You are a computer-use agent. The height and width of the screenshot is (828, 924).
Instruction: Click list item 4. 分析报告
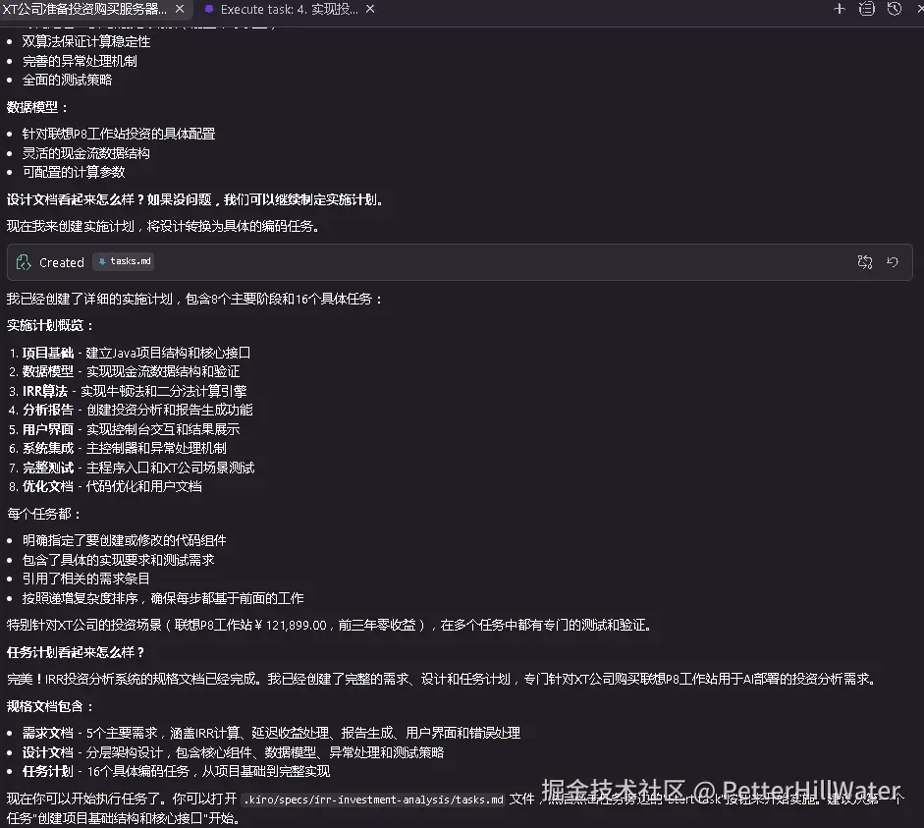[x=131, y=410]
